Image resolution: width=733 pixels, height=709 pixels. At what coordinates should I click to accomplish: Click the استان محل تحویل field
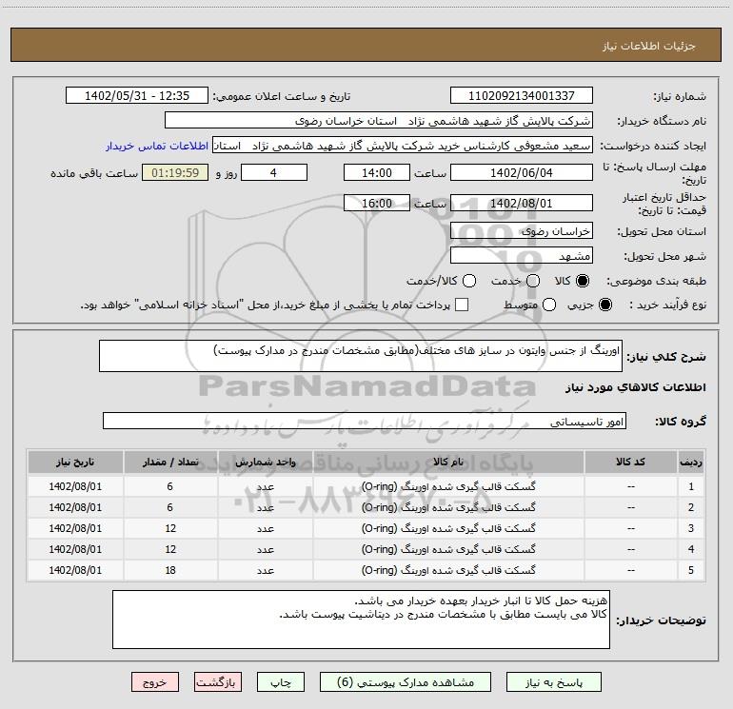(x=521, y=231)
